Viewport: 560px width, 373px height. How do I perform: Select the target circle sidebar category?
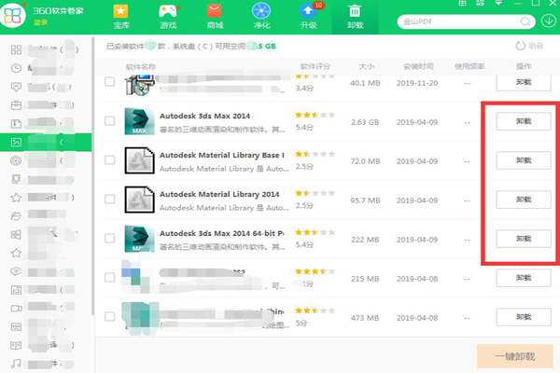[x=16, y=160]
